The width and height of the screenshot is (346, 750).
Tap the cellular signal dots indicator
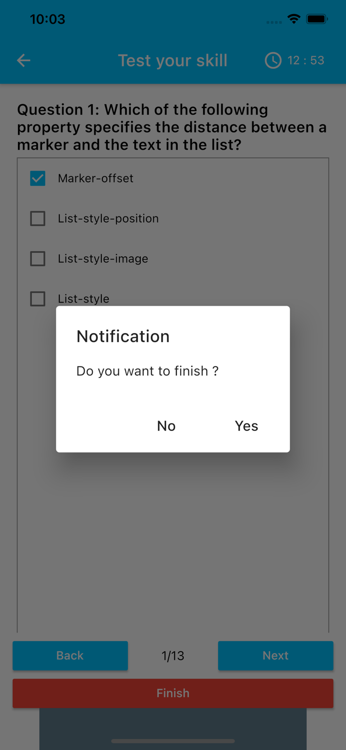coord(274,22)
